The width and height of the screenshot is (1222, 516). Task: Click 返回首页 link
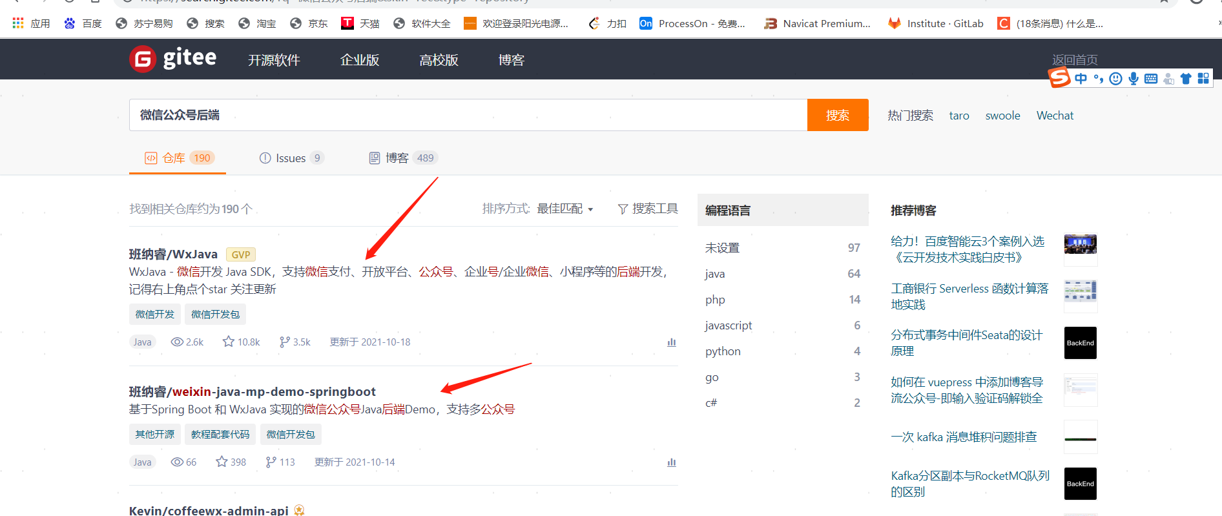pyautogui.click(x=1075, y=59)
